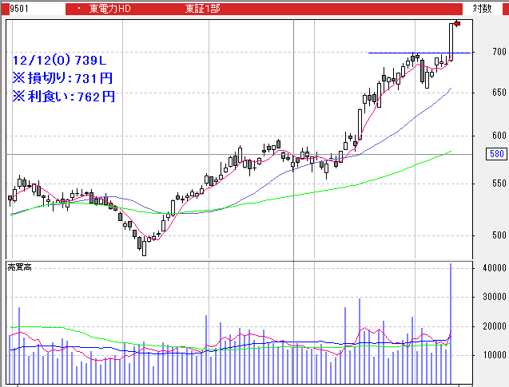Click the latest tall white candlestick
This screenshot has width=509, height=387.
451,40
